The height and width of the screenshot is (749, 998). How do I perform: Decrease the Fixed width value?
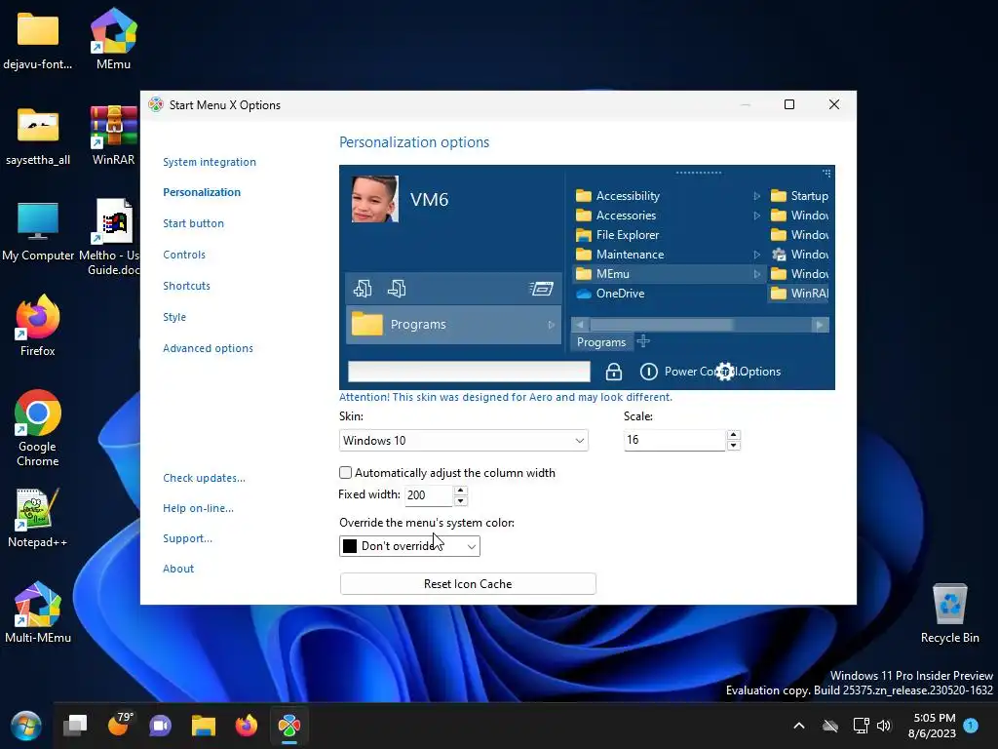(x=461, y=500)
